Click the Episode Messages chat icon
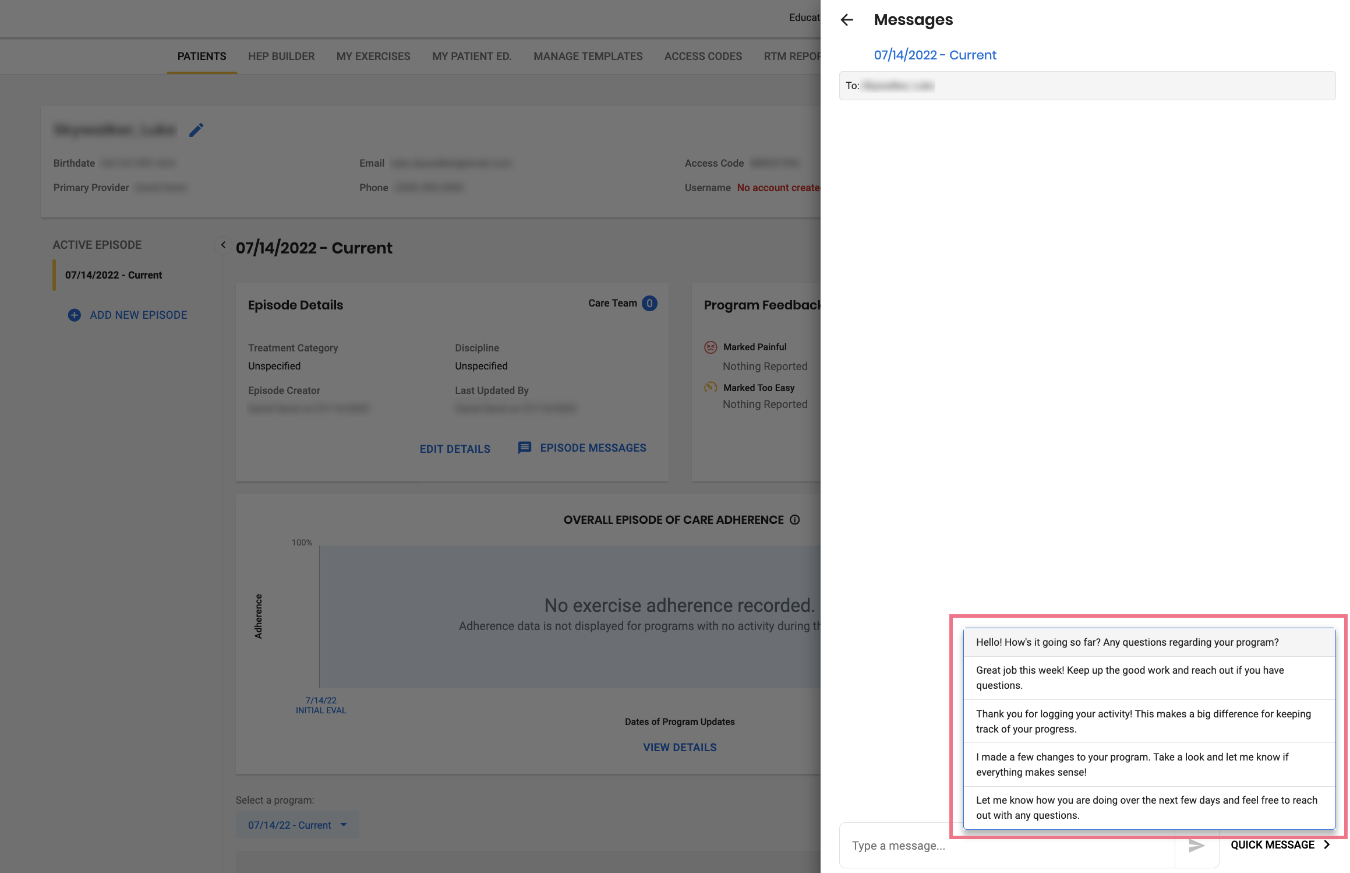 point(524,448)
